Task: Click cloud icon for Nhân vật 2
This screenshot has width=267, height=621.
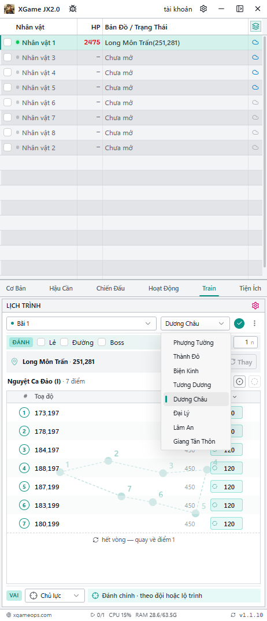Action: [255, 148]
